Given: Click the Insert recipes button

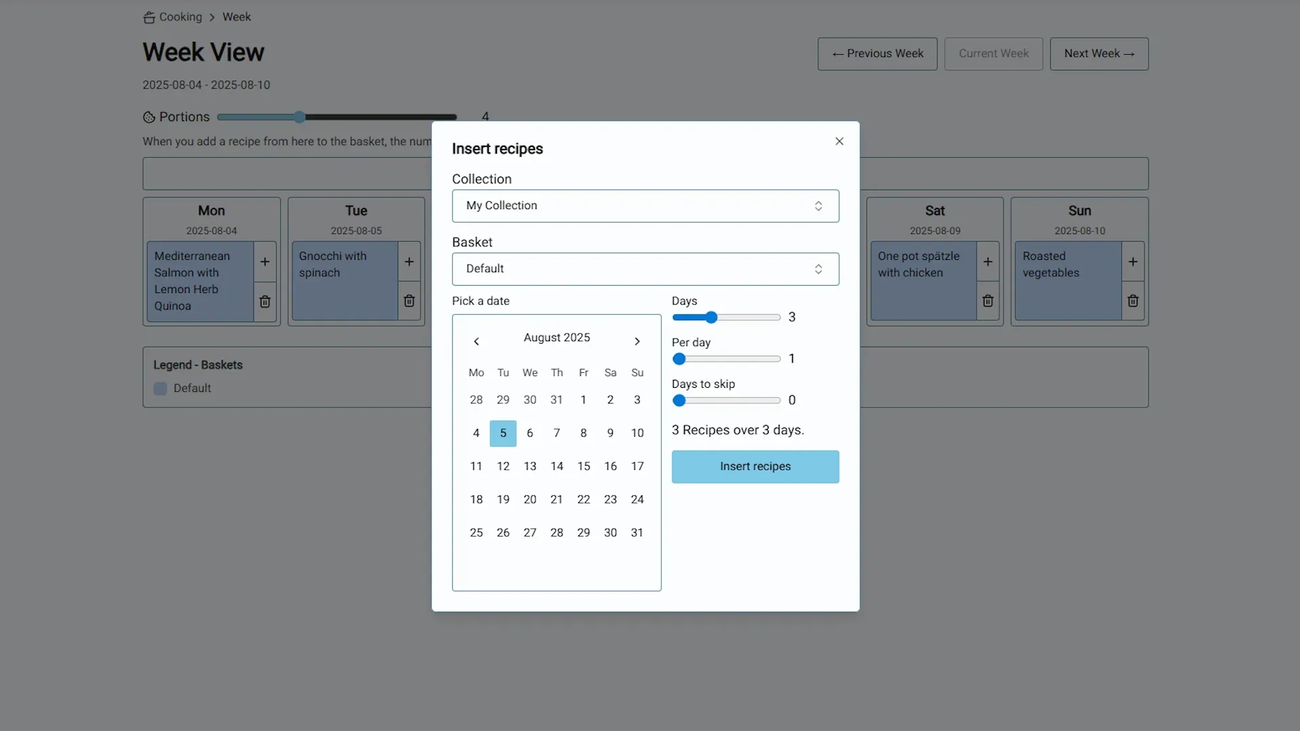Looking at the screenshot, I should pos(755,466).
